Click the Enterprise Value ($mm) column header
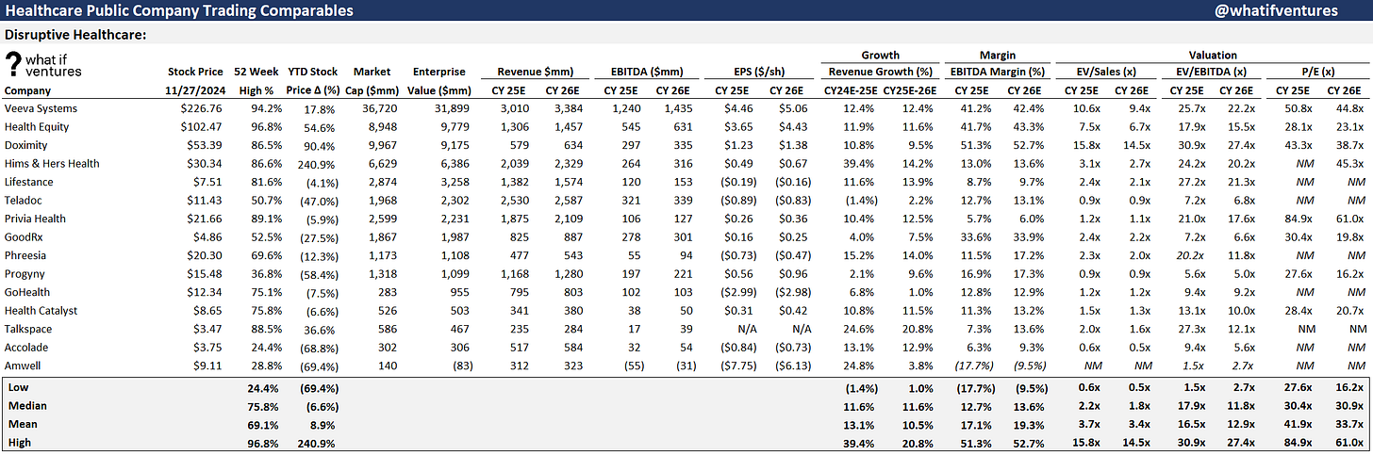The width and height of the screenshot is (1373, 455). (440, 81)
